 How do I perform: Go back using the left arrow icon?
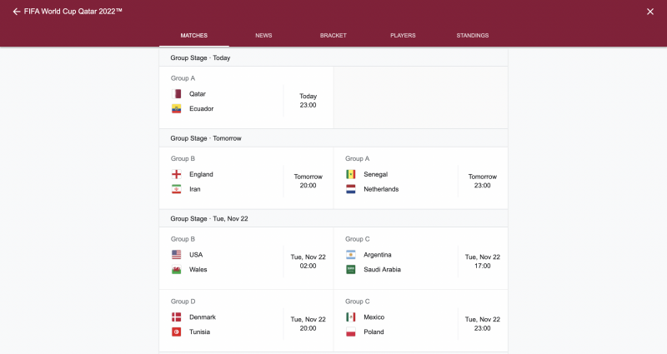pyautogui.click(x=17, y=12)
